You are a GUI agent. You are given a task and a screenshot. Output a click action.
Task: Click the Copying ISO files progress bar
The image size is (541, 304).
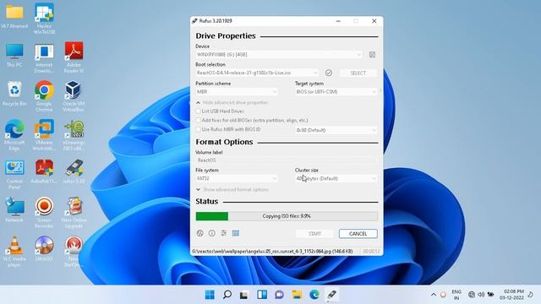point(287,216)
